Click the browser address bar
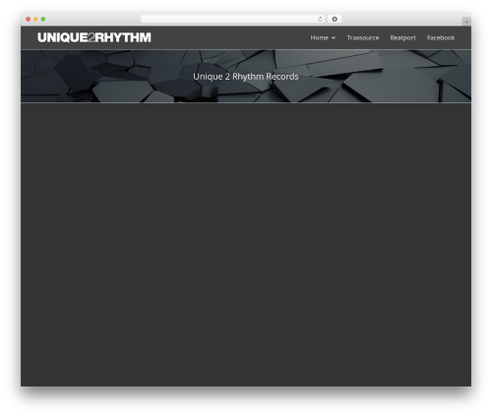Screen dimensions: 492x416 pos(233,19)
